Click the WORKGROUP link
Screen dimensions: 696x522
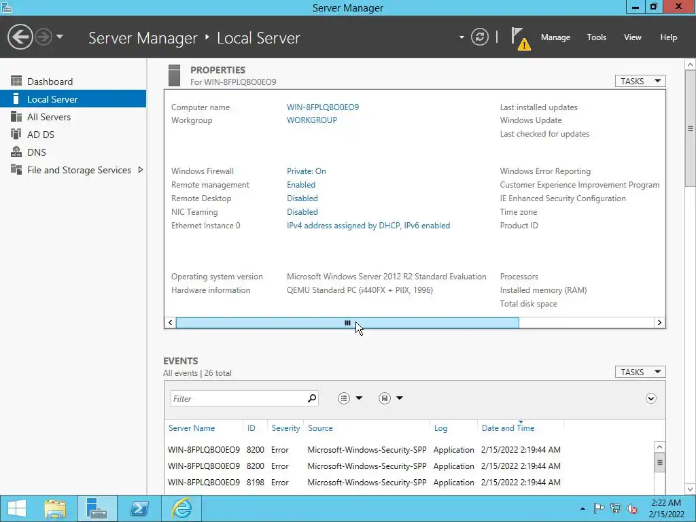(x=311, y=120)
